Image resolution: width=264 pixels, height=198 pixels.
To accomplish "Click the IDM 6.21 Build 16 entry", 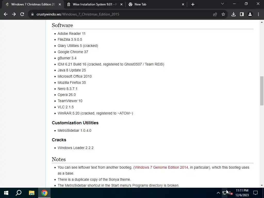I will pyautogui.click(x=111, y=64).
